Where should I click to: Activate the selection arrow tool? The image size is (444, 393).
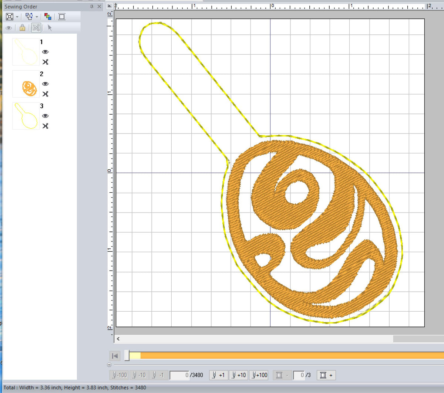(x=49, y=28)
